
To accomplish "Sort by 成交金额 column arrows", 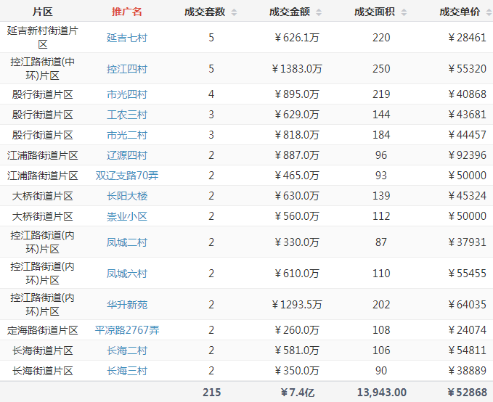I will 319,12.
